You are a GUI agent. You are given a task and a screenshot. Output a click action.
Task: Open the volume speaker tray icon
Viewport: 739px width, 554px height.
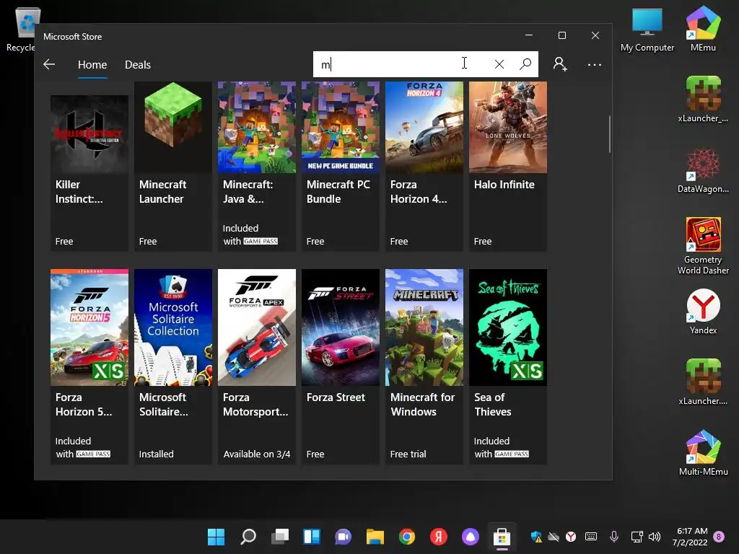click(654, 537)
